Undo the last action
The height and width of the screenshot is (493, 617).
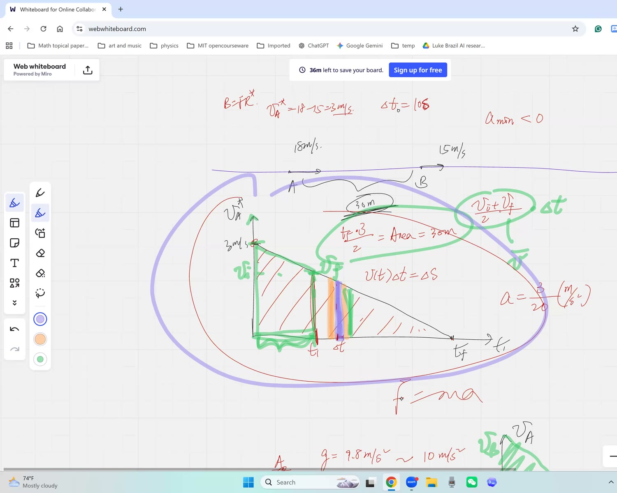(14, 329)
